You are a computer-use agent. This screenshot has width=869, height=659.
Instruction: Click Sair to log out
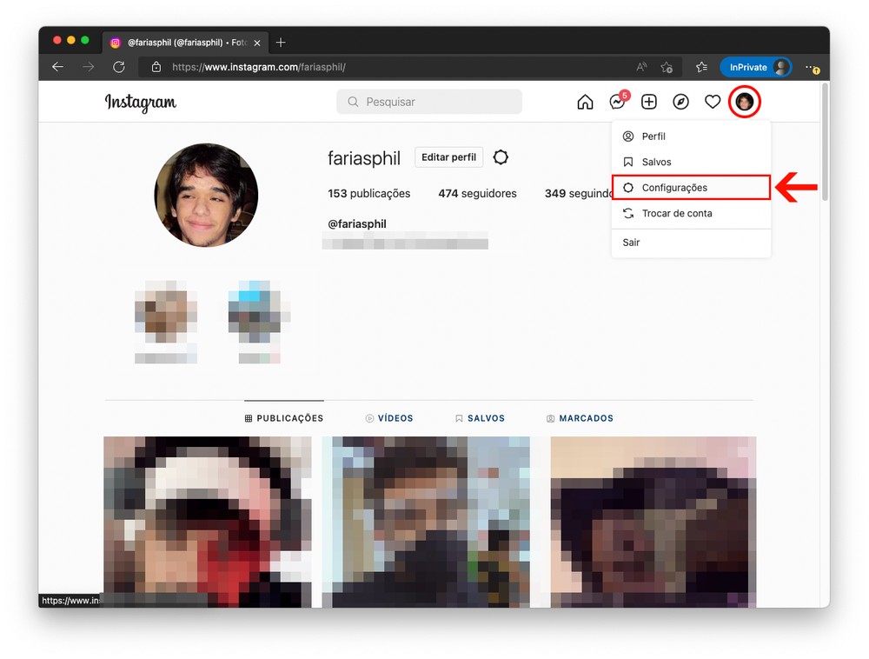(632, 243)
